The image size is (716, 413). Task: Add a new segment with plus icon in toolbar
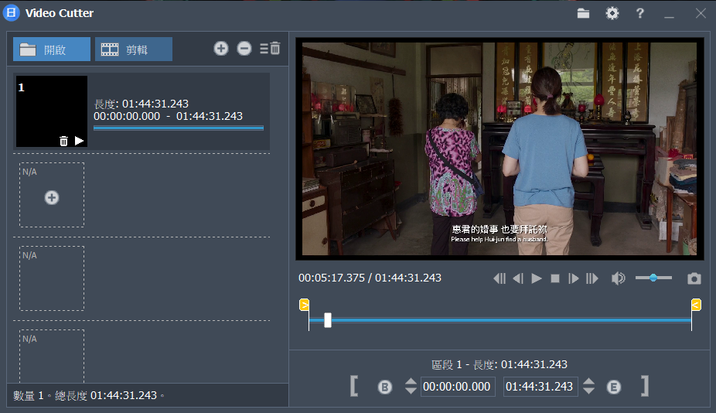(221, 49)
